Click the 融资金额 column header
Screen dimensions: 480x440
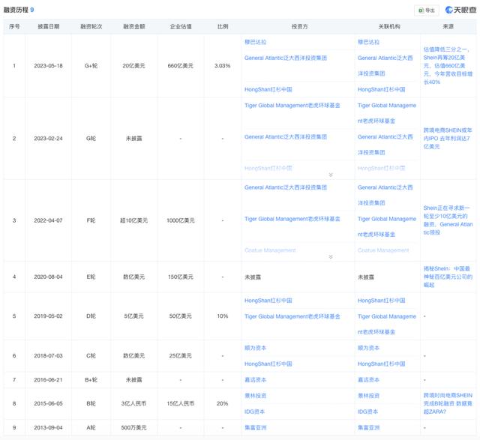134,27
